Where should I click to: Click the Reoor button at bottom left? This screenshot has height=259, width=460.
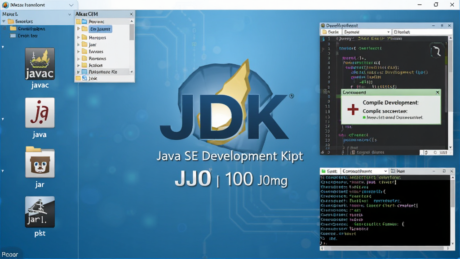click(10, 255)
